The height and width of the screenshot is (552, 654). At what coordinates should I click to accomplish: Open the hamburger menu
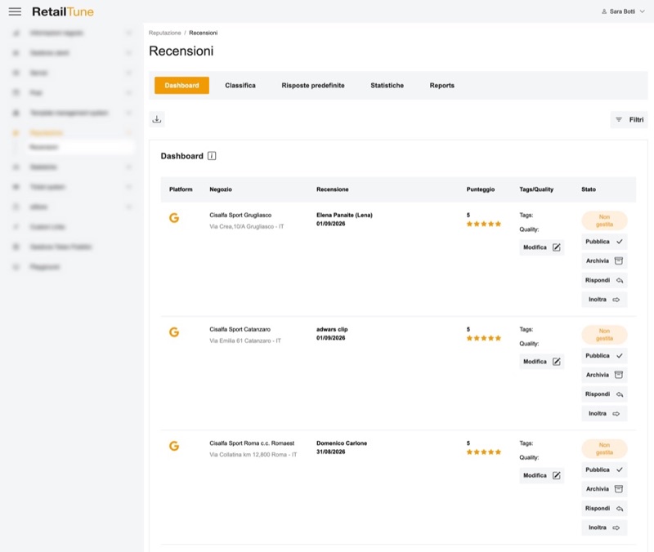point(15,11)
